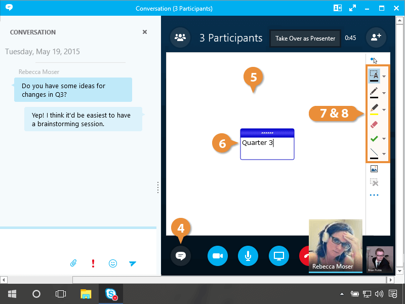The height and width of the screenshot is (304, 405).
Task: Pick the pink eraser tool
Action: click(x=374, y=124)
